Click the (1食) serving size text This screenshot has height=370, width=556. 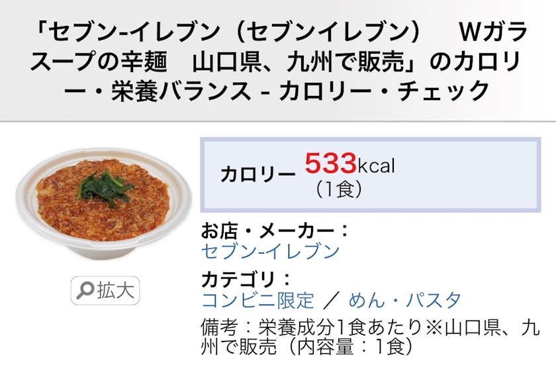pyautogui.click(x=339, y=189)
